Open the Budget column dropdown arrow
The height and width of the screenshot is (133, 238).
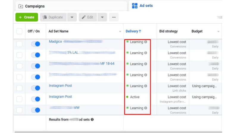(x=218, y=32)
